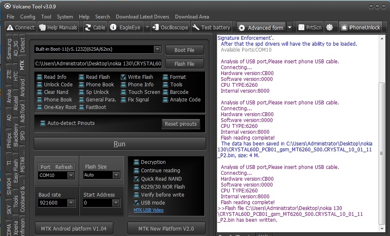Screen dimensions: 390x236
Task: Open the Help menu
Action: pos(84,17)
